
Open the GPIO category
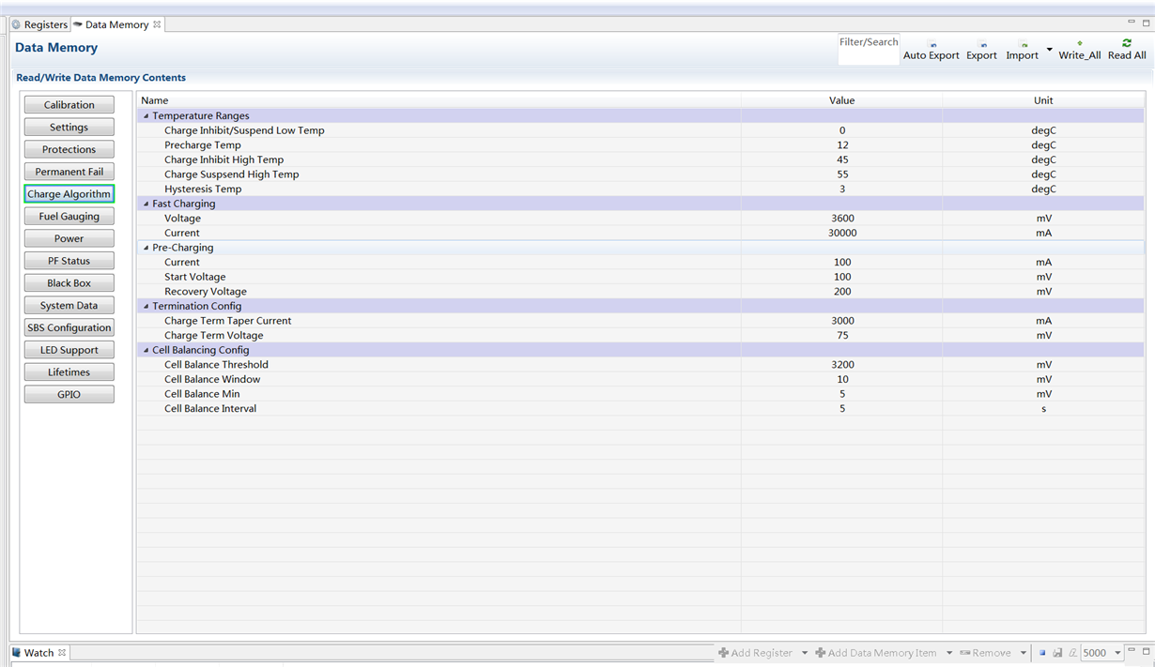pos(69,394)
